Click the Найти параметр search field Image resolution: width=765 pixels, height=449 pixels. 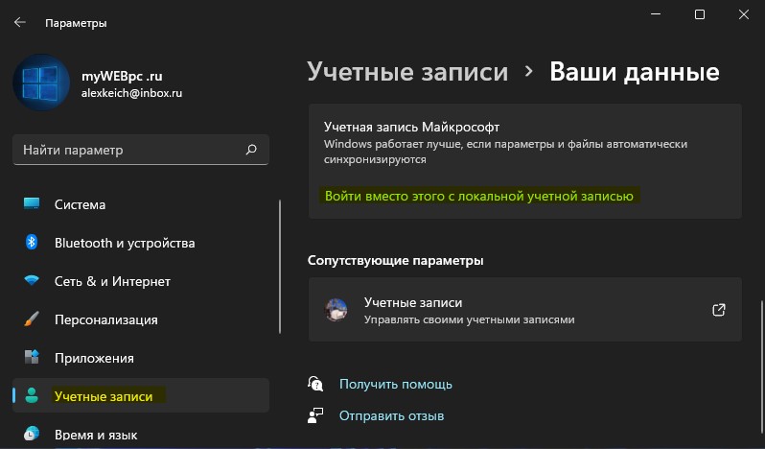coord(141,150)
